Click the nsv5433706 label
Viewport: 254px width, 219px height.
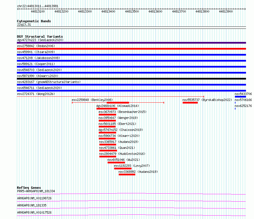click(x=243, y=94)
